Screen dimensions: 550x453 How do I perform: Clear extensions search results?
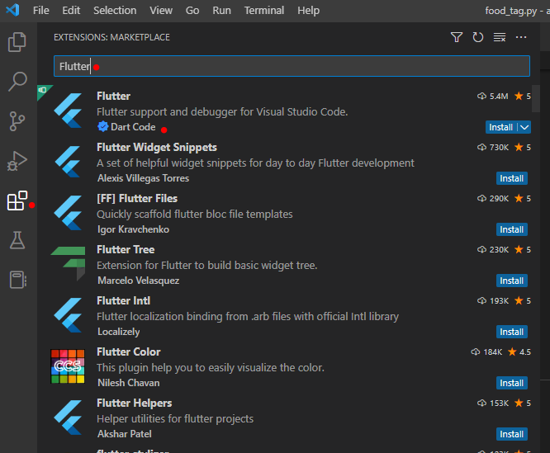(500, 37)
